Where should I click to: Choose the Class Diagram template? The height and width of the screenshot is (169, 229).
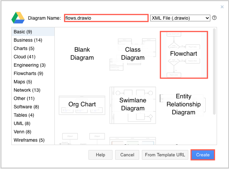tap(133, 54)
